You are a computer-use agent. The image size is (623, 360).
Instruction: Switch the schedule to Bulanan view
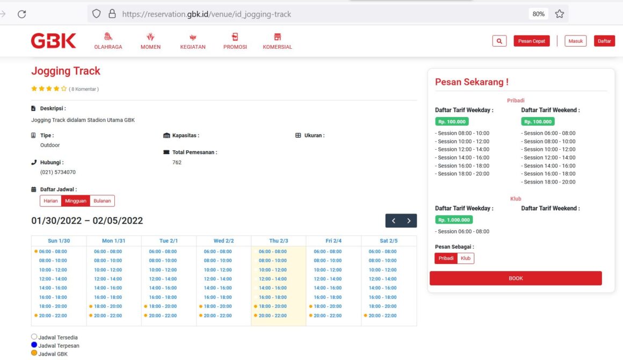coord(102,201)
